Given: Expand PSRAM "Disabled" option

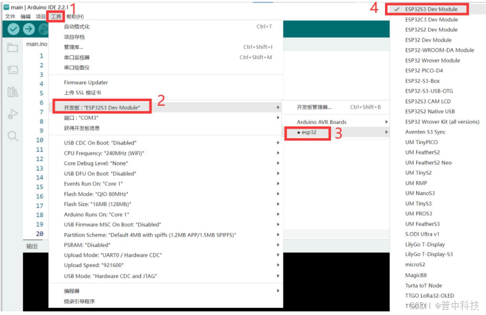Looking at the screenshot, I should [166, 245].
